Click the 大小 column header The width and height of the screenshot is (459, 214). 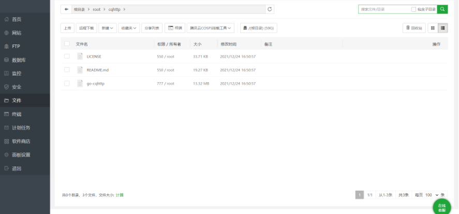(197, 44)
